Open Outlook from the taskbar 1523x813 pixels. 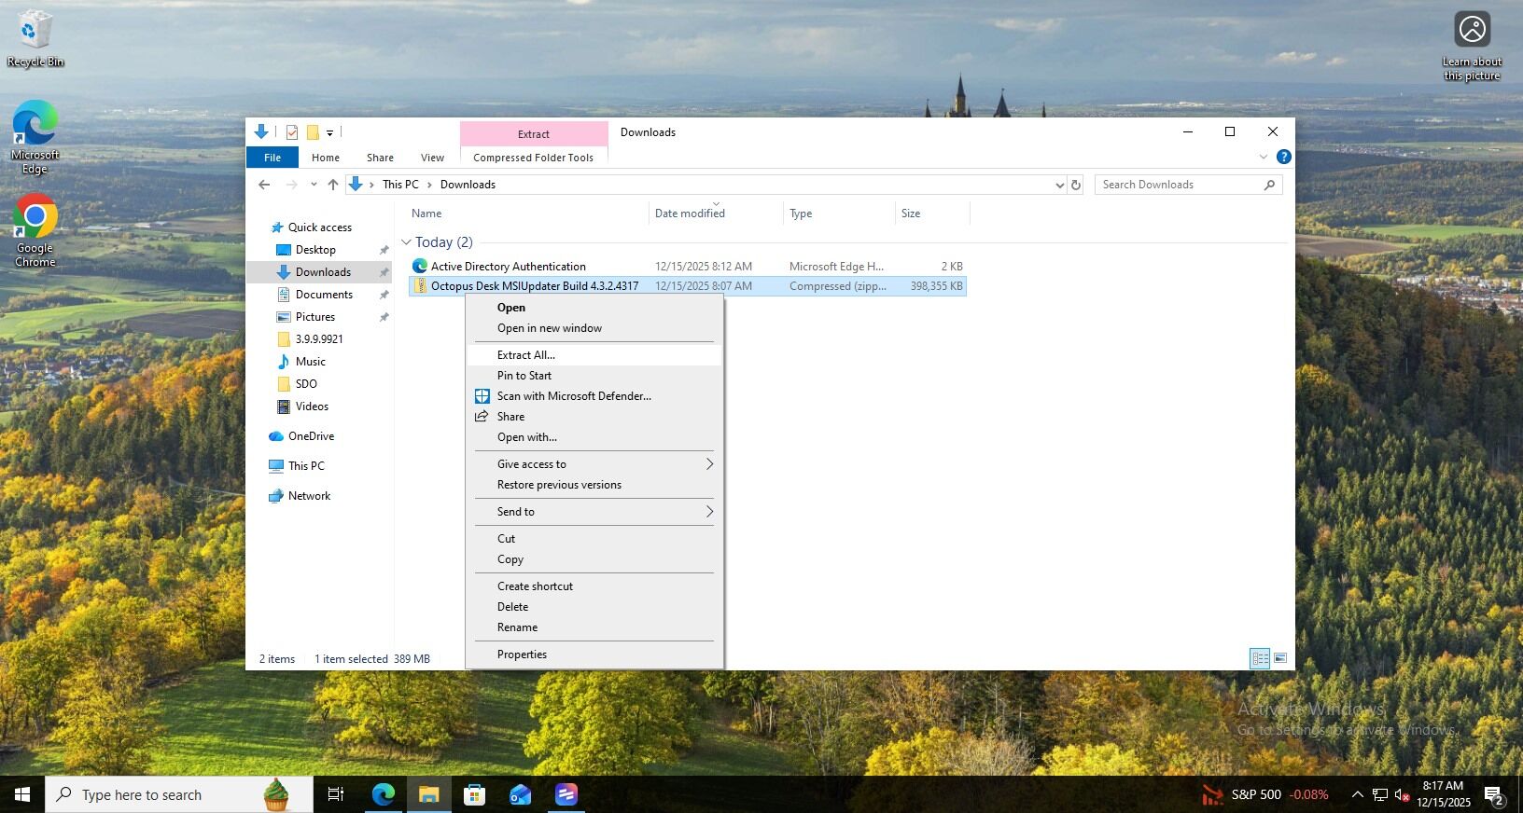[520, 794]
